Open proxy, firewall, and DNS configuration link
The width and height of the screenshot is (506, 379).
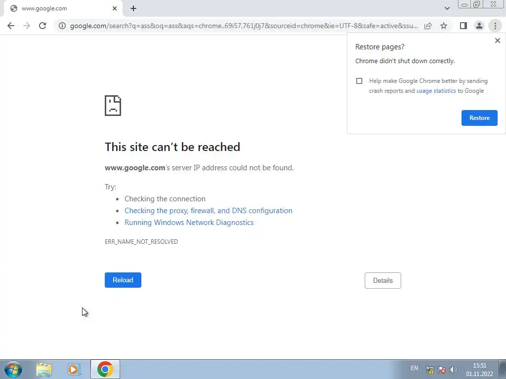pyautogui.click(x=209, y=211)
